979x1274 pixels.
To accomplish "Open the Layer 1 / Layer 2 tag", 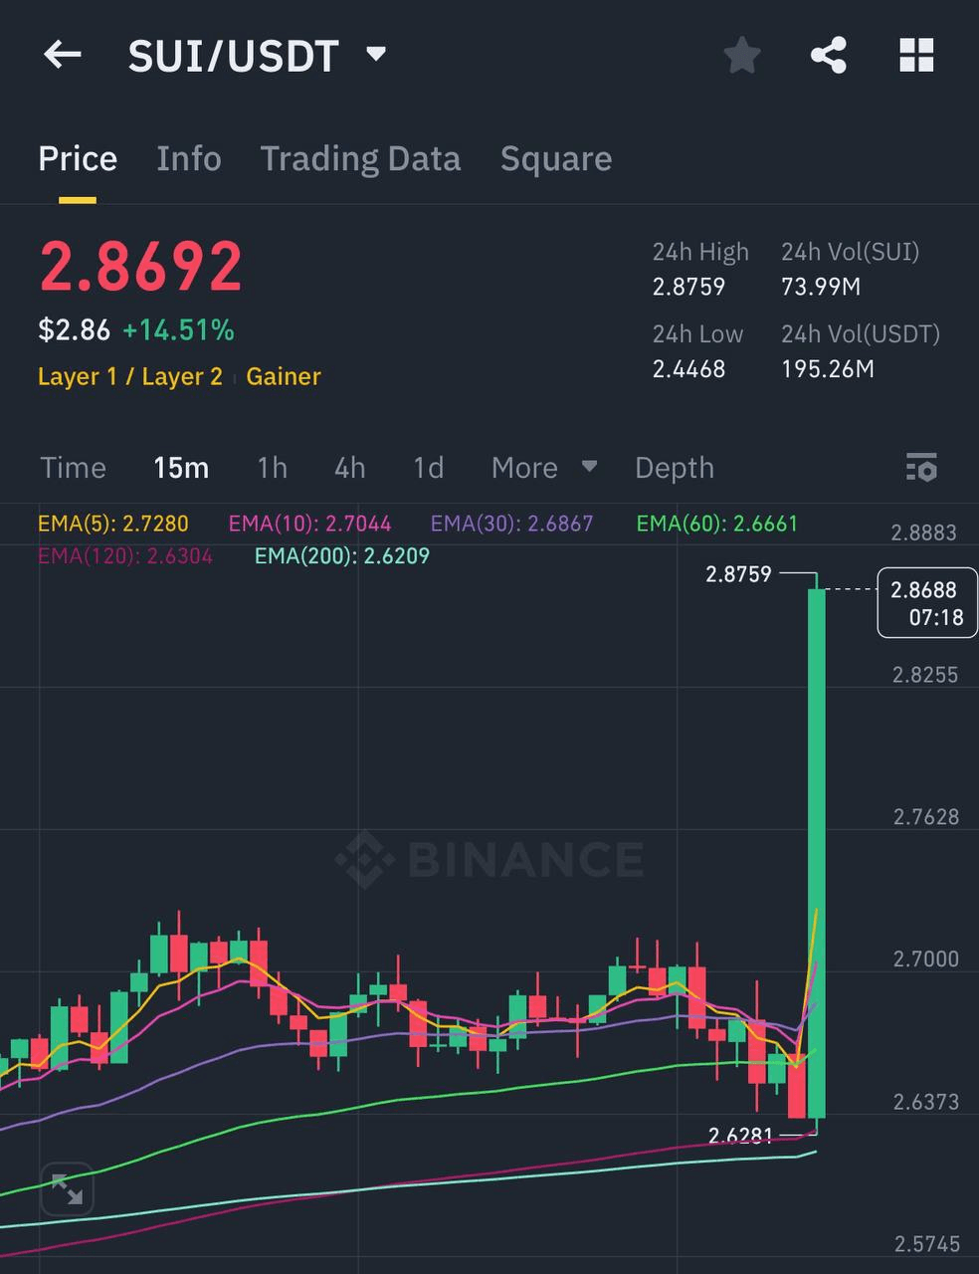I will tap(130, 376).
